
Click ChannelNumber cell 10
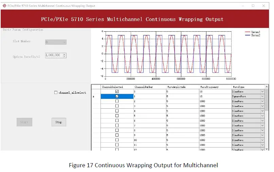tap(150, 140)
